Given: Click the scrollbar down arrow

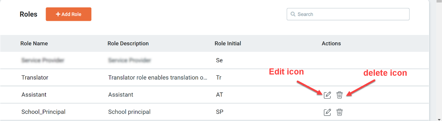Looking at the screenshot, I should [x=439, y=118].
